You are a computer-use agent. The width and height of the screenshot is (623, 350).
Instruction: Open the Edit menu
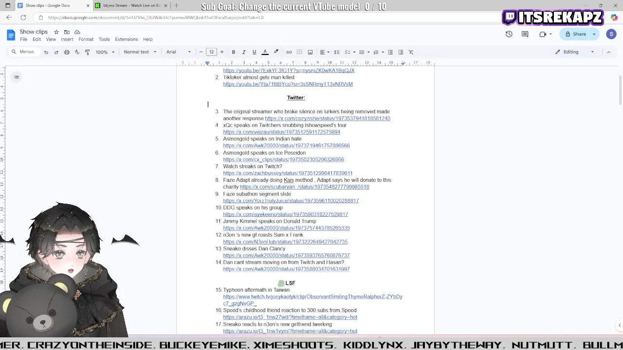[37, 39]
